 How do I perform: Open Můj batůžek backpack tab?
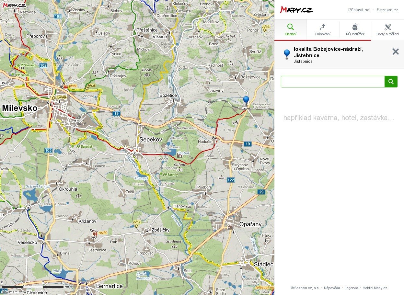[355, 30]
